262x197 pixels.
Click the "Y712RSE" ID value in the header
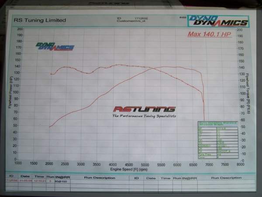[x=141, y=18]
